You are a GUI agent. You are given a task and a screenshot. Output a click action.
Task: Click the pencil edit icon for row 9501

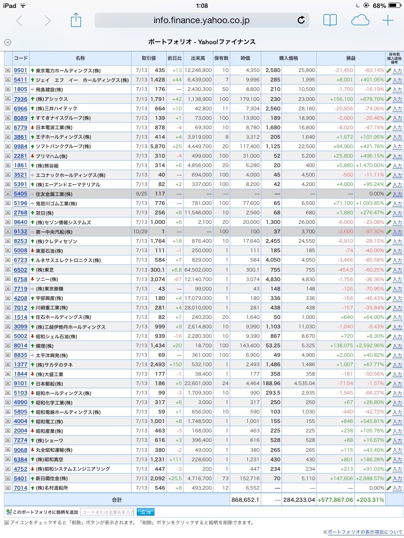tap(389, 70)
